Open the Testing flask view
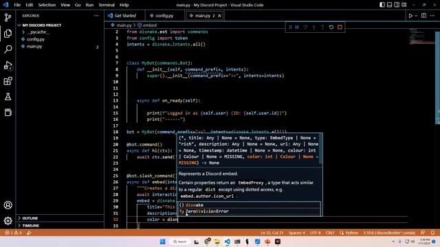Viewport: 440px width, 247px height. [8, 97]
